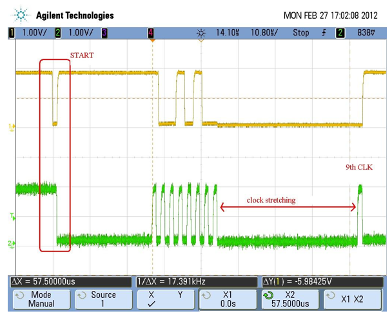Image resolution: width=392 pixels, height=318 pixels.
Task: Click the trigger source 2 badge
Action: tap(340, 33)
